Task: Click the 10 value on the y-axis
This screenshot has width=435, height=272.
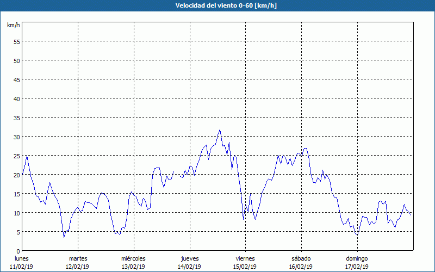Action: pos(17,213)
